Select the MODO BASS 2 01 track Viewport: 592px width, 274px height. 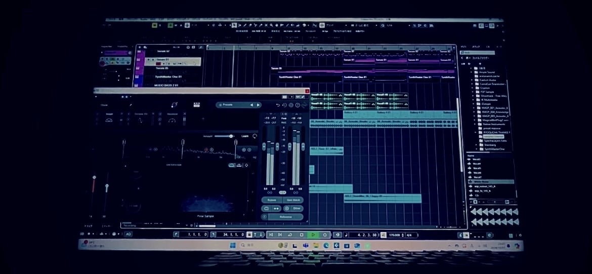[166, 86]
